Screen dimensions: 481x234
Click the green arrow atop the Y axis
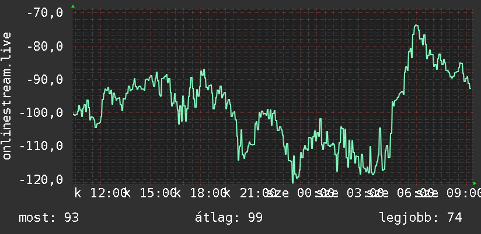tap(73, 6)
